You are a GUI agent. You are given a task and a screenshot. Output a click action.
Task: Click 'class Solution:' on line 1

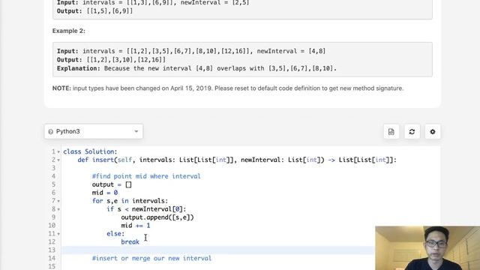(x=90, y=151)
